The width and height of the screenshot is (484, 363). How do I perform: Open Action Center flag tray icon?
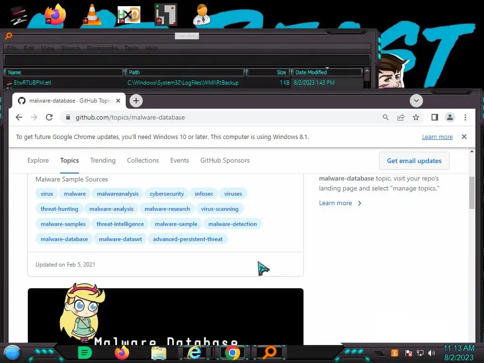click(x=408, y=353)
